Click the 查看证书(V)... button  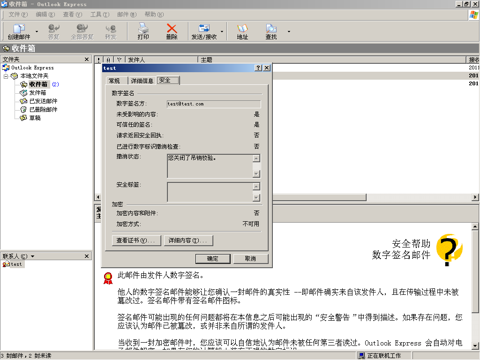(x=136, y=240)
